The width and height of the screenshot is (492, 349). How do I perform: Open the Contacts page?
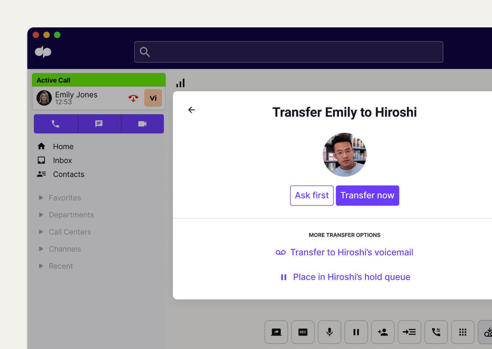pyautogui.click(x=68, y=174)
